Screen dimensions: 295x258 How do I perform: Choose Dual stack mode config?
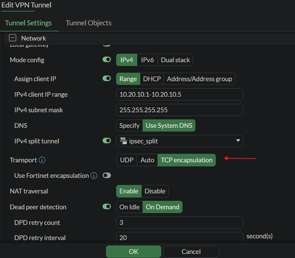pos(175,60)
